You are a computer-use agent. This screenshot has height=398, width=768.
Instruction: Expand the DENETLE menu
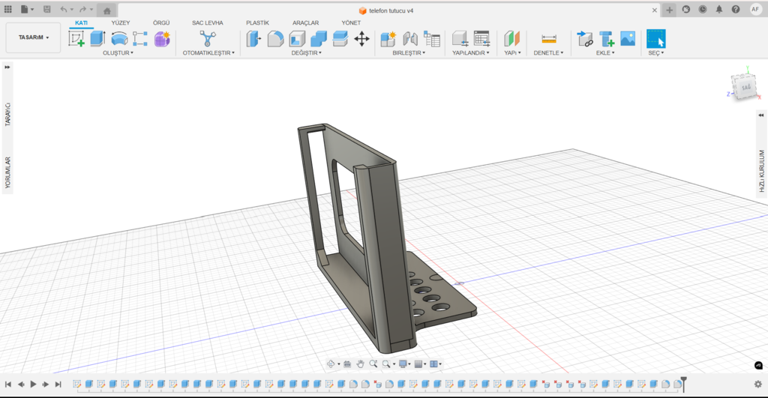[548, 53]
